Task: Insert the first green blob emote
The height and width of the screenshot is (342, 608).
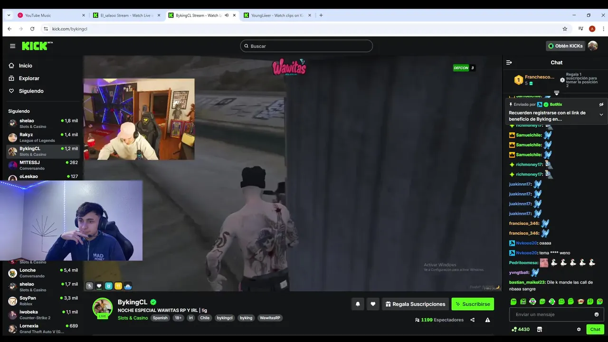Action: point(513,302)
